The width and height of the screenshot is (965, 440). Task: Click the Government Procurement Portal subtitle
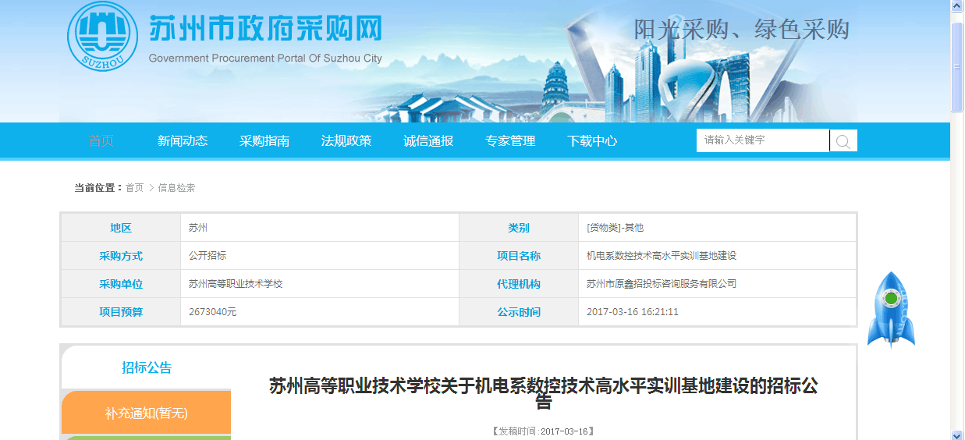click(265, 59)
